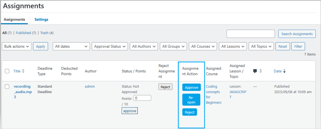The image size is (321, 129).
Task: Click the blue Approve button
Action: click(x=191, y=87)
